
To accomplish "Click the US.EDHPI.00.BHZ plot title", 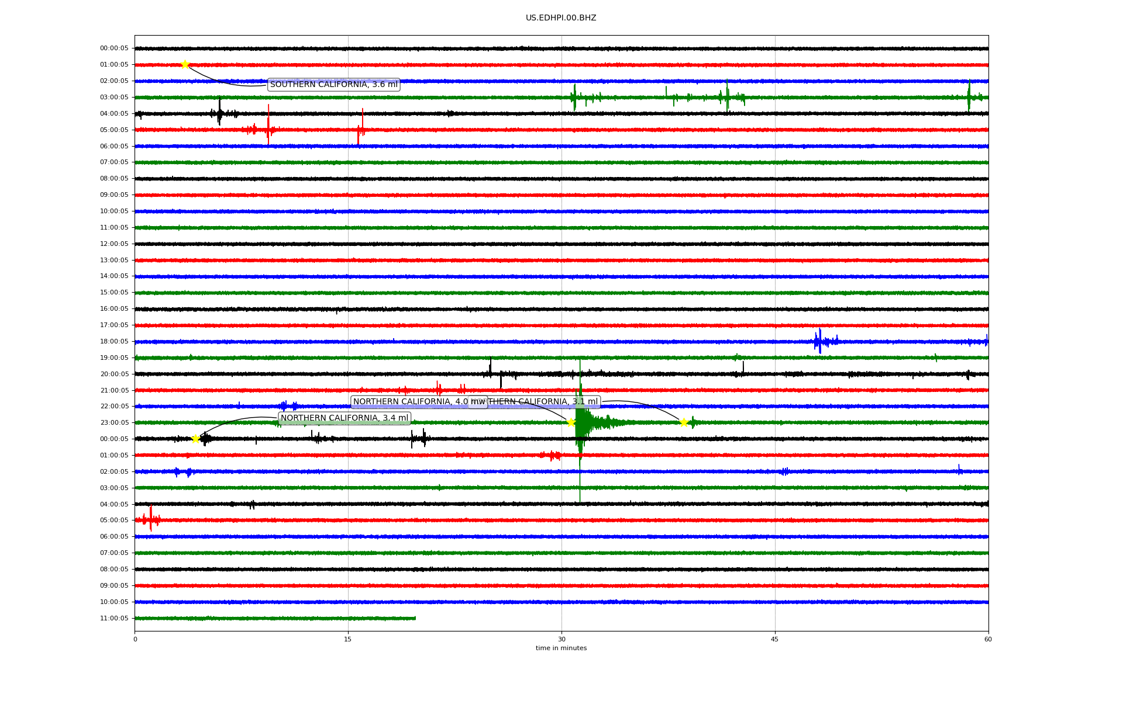I will pyautogui.click(x=560, y=18).
